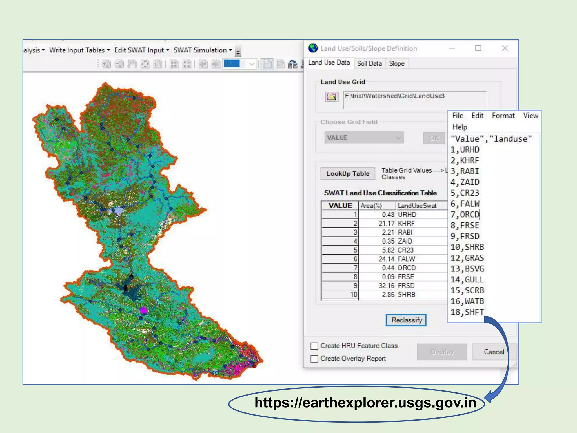Click the layout zoom out icon
The image size is (577, 433).
(119, 64)
